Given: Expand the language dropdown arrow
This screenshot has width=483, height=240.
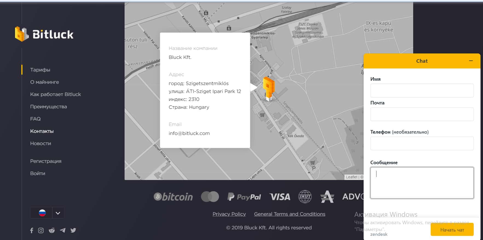Looking at the screenshot, I should (58, 213).
